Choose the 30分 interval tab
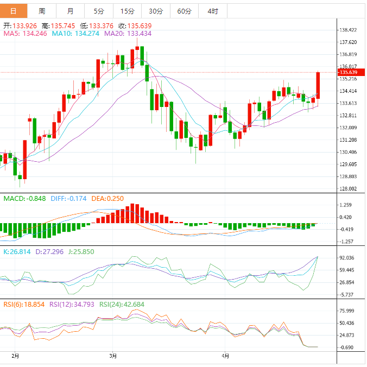 click(x=155, y=11)
